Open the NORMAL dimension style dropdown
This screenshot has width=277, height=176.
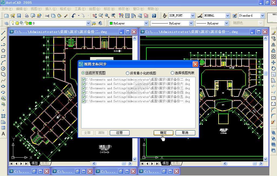tap(227, 16)
